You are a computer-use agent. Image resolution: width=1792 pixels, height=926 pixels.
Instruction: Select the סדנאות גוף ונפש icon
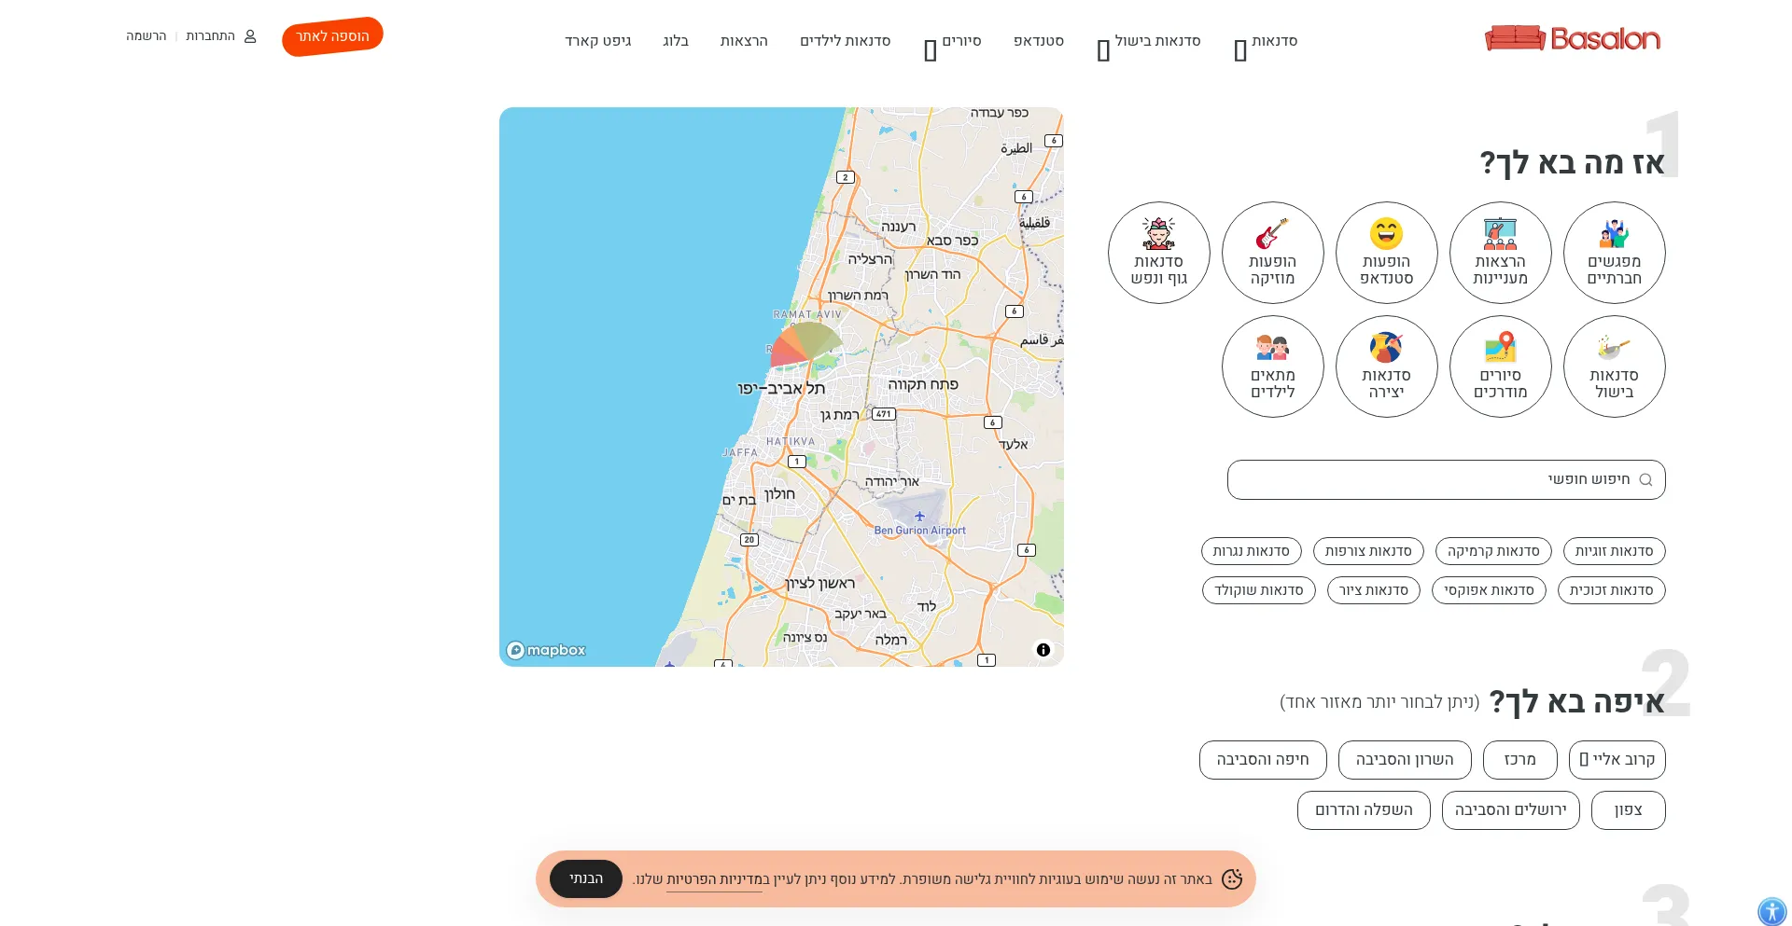(x=1158, y=253)
